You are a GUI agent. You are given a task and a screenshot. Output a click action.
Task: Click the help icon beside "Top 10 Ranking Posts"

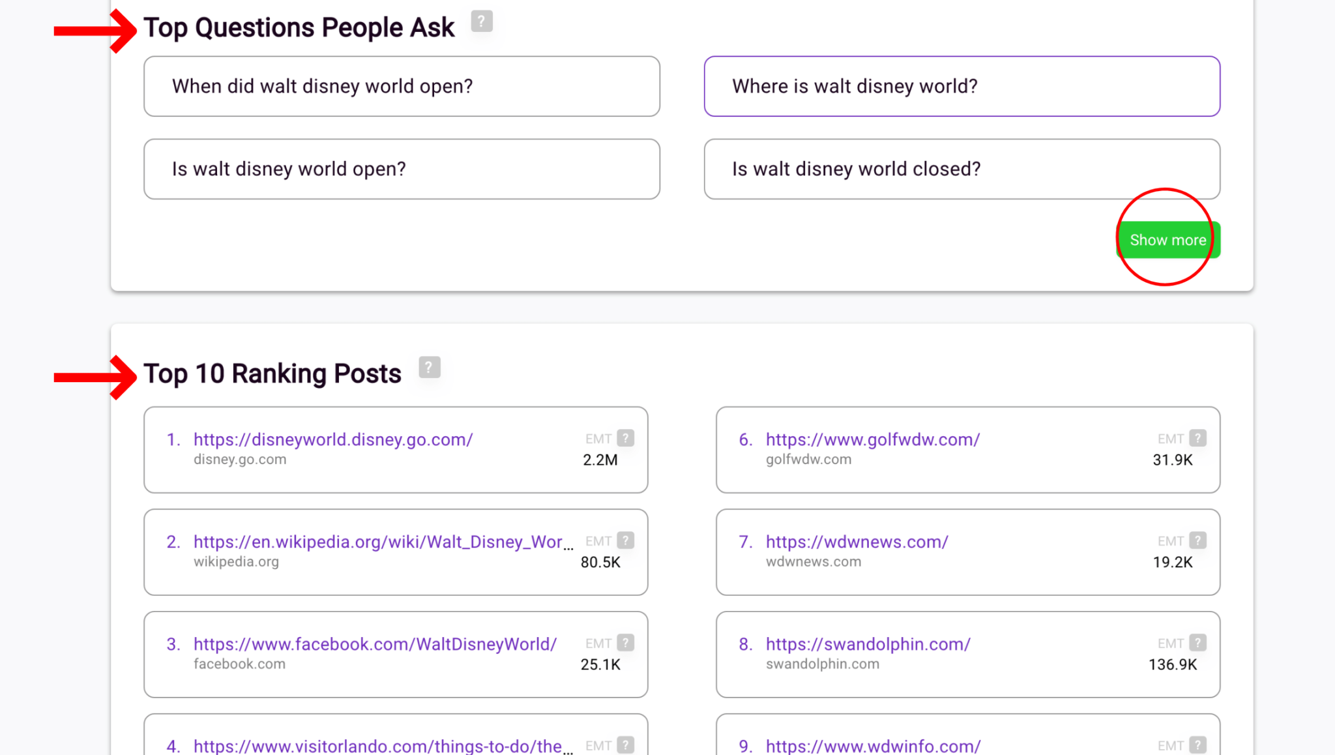click(429, 367)
